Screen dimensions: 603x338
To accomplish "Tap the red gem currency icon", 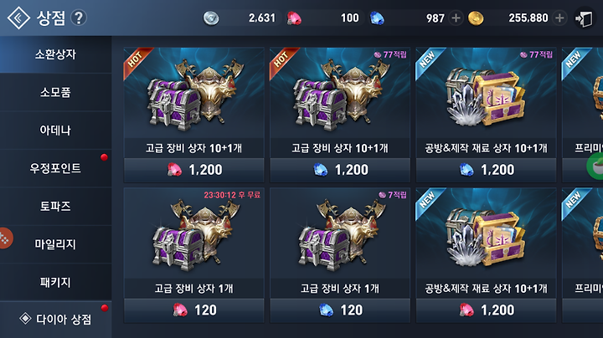I will click(x=294, y=18).
